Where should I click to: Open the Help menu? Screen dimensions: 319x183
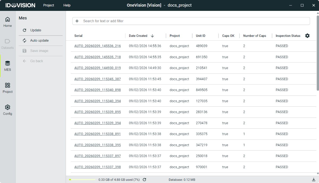[x=67, y=5]
